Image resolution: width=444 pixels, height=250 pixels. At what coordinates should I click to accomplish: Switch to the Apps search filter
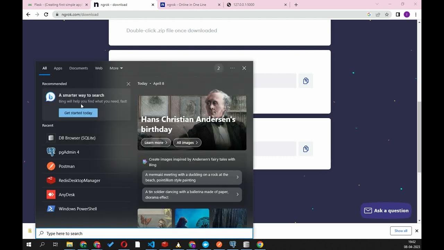58,68
